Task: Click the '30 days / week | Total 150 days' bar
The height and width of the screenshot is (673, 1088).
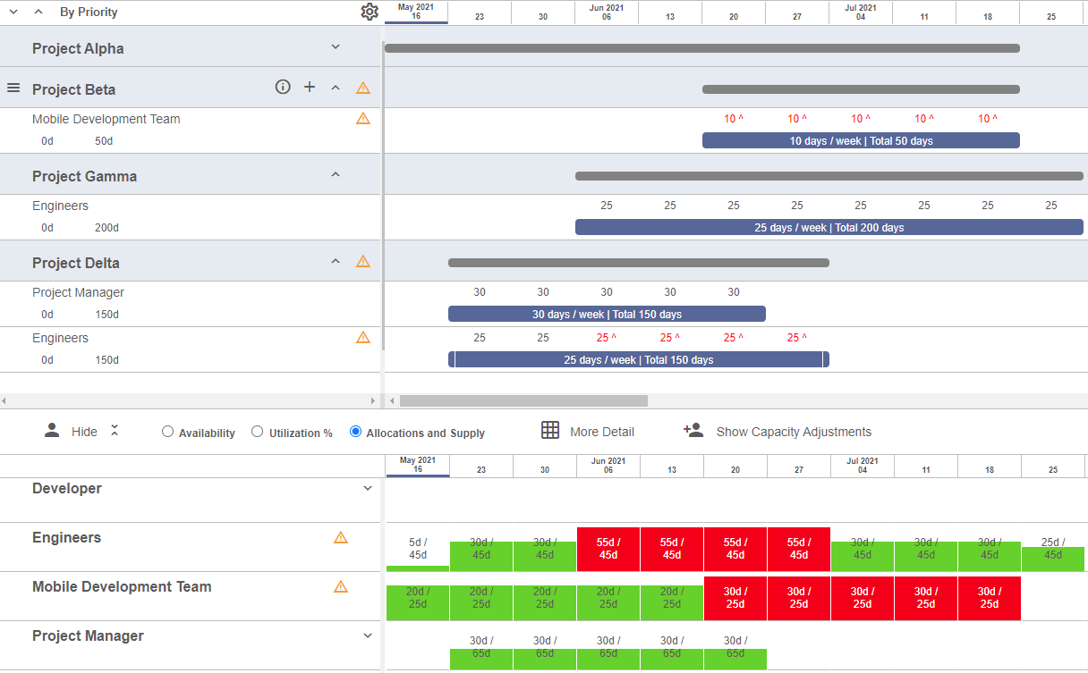Action: pos(607,314)
